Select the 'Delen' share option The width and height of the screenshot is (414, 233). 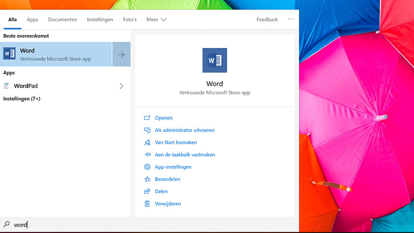(x=161, y=192)
